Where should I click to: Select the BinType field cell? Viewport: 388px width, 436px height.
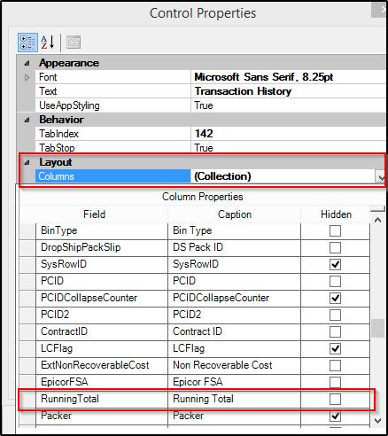tap(102, 230)
